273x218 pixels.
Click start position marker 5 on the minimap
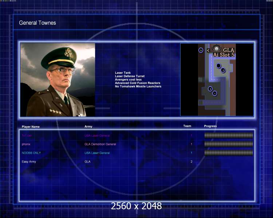tap(201, 51)
